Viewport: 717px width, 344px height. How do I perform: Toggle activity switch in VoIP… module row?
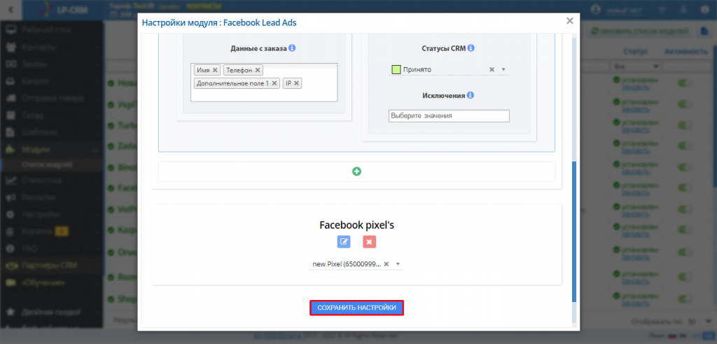tap(685, 209)
